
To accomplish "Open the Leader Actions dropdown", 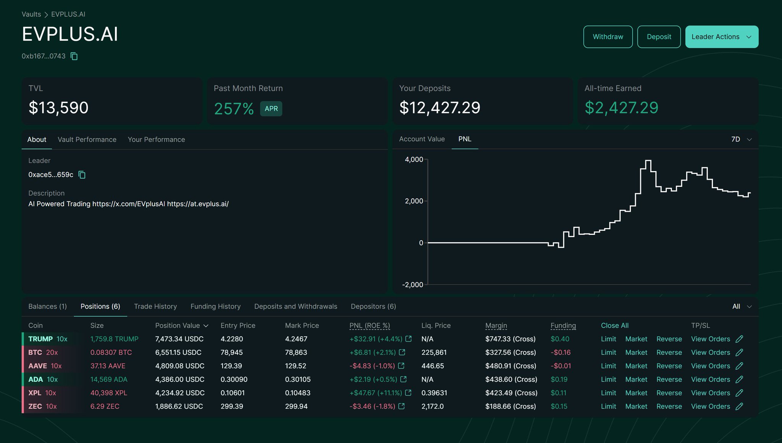I will pyautogui.click(x=721, y=37).
